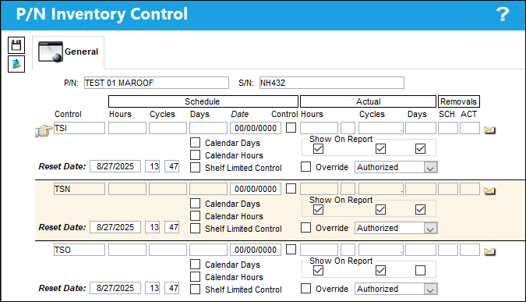Click the Schedule header box

(203, 101)
